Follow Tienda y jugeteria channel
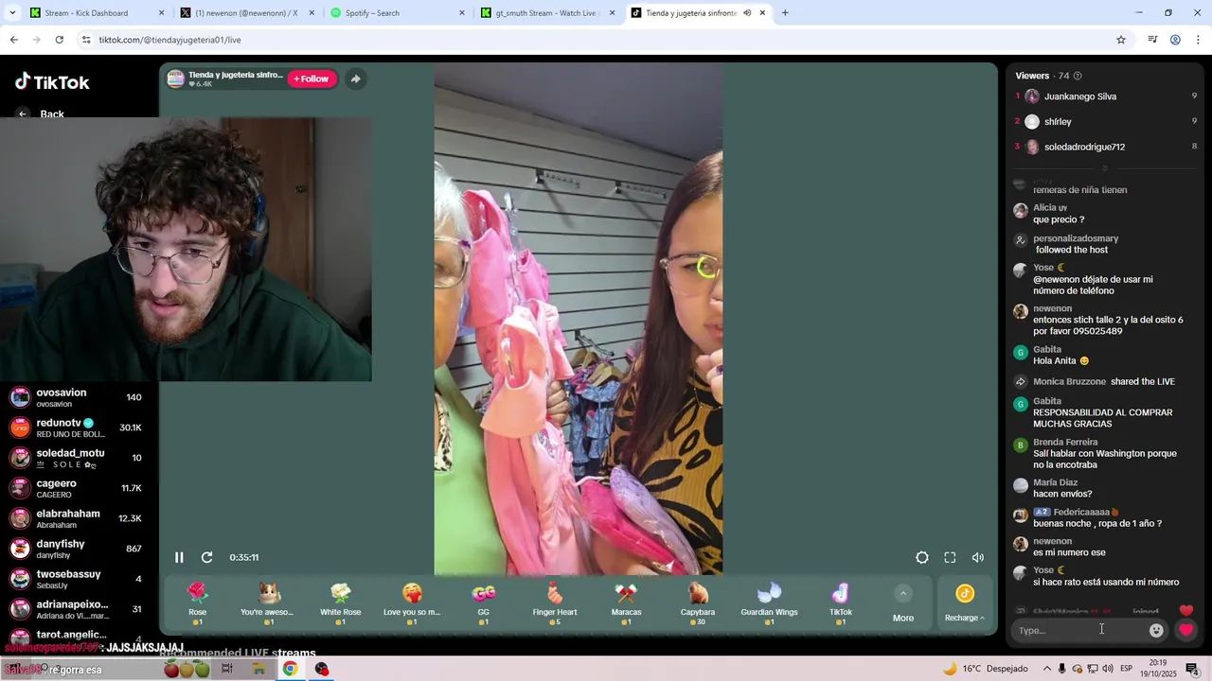The height and width of the screenshot is (681, 1212). [x=312, y=79]
